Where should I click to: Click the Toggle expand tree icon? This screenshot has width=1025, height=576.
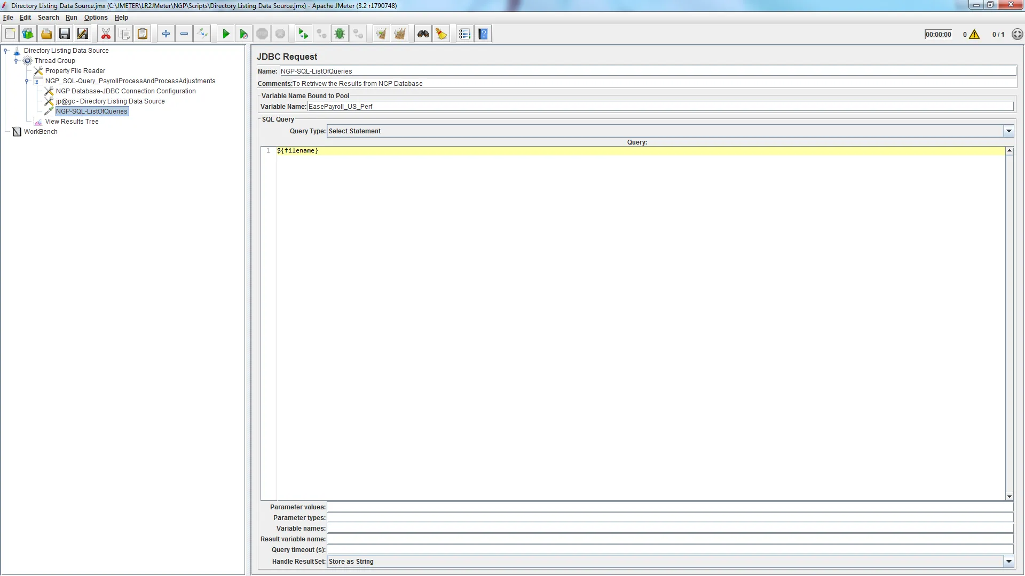pyautogui.click(x=202, y=34)
